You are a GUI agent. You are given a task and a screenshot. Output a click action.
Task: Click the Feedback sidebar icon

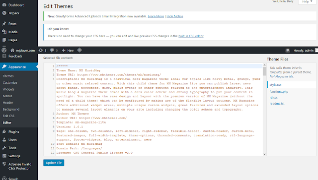4,56
